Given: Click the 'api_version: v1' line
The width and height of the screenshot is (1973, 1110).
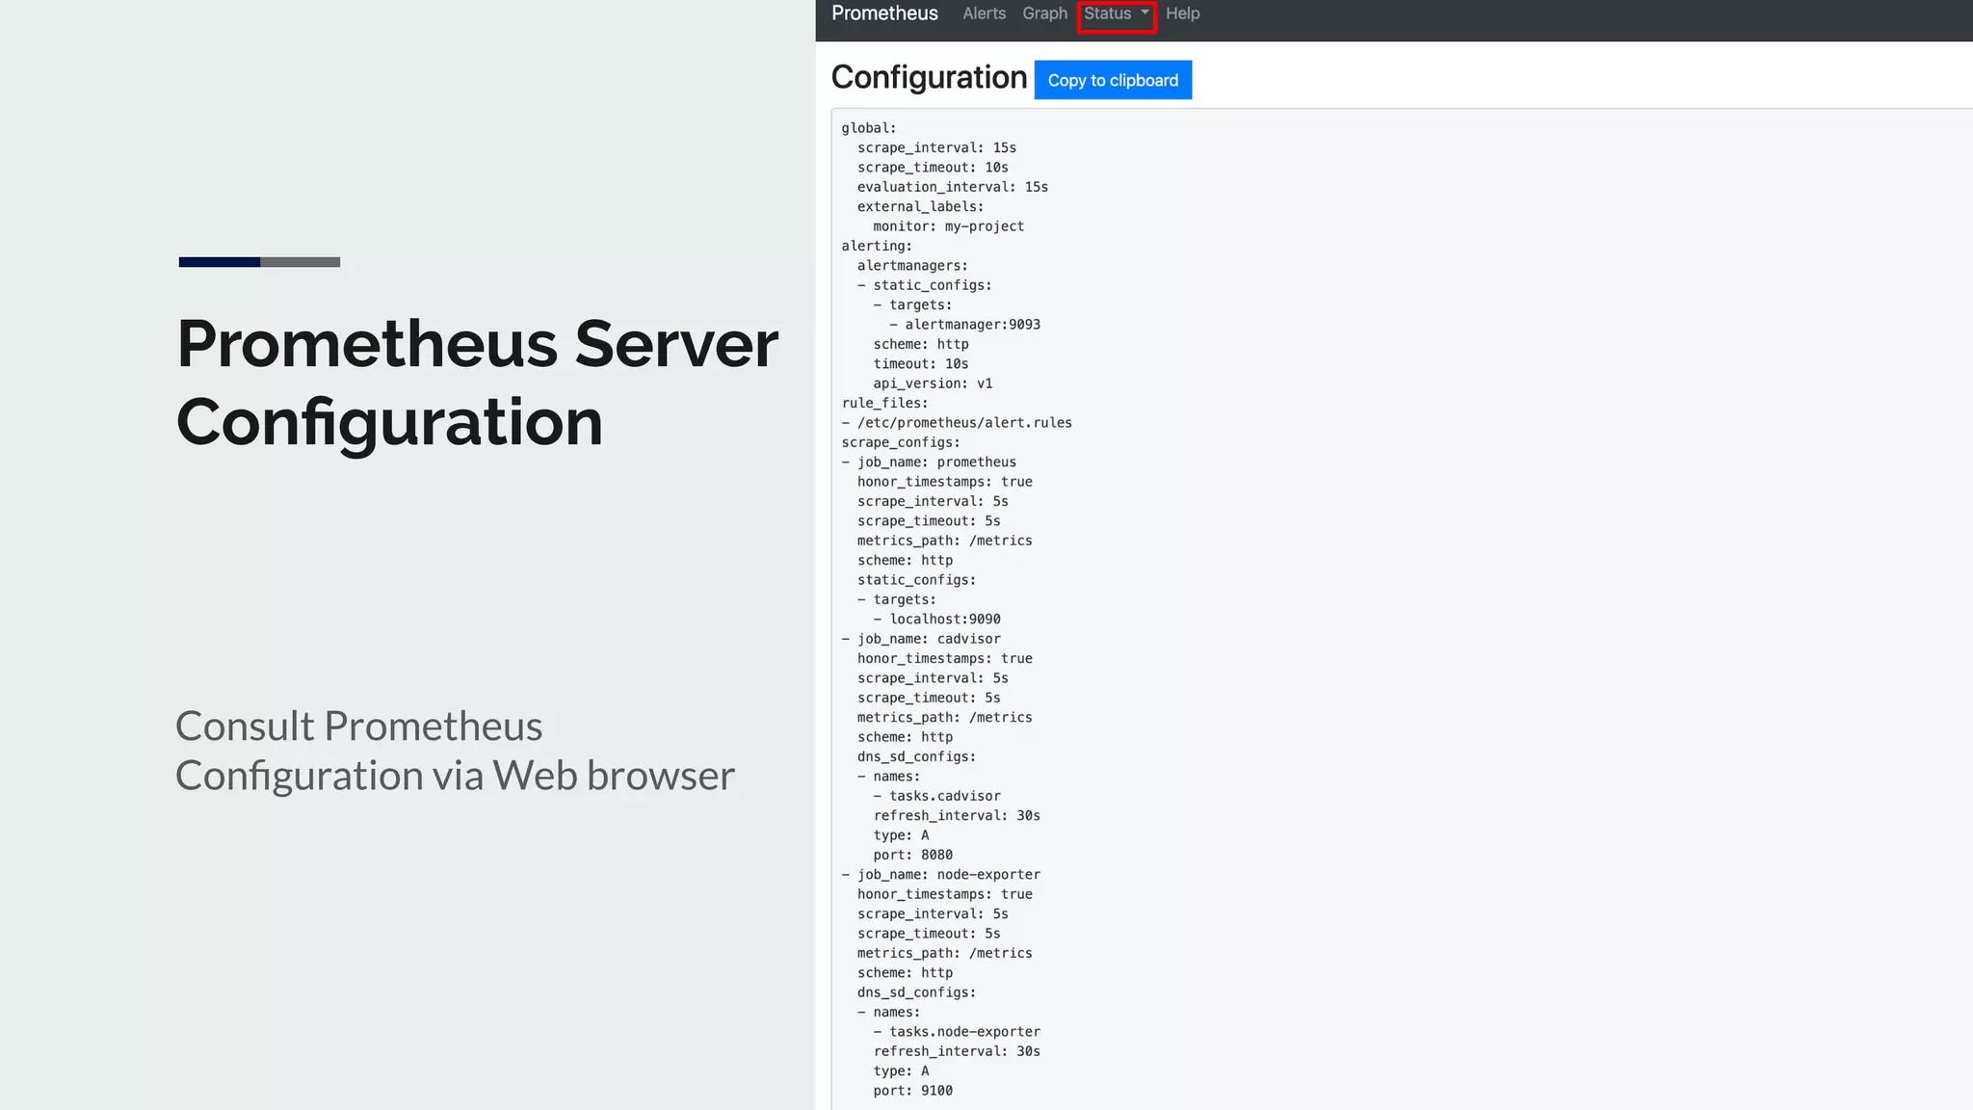Looking at the screenshot, I should click(x=933, y=383).
